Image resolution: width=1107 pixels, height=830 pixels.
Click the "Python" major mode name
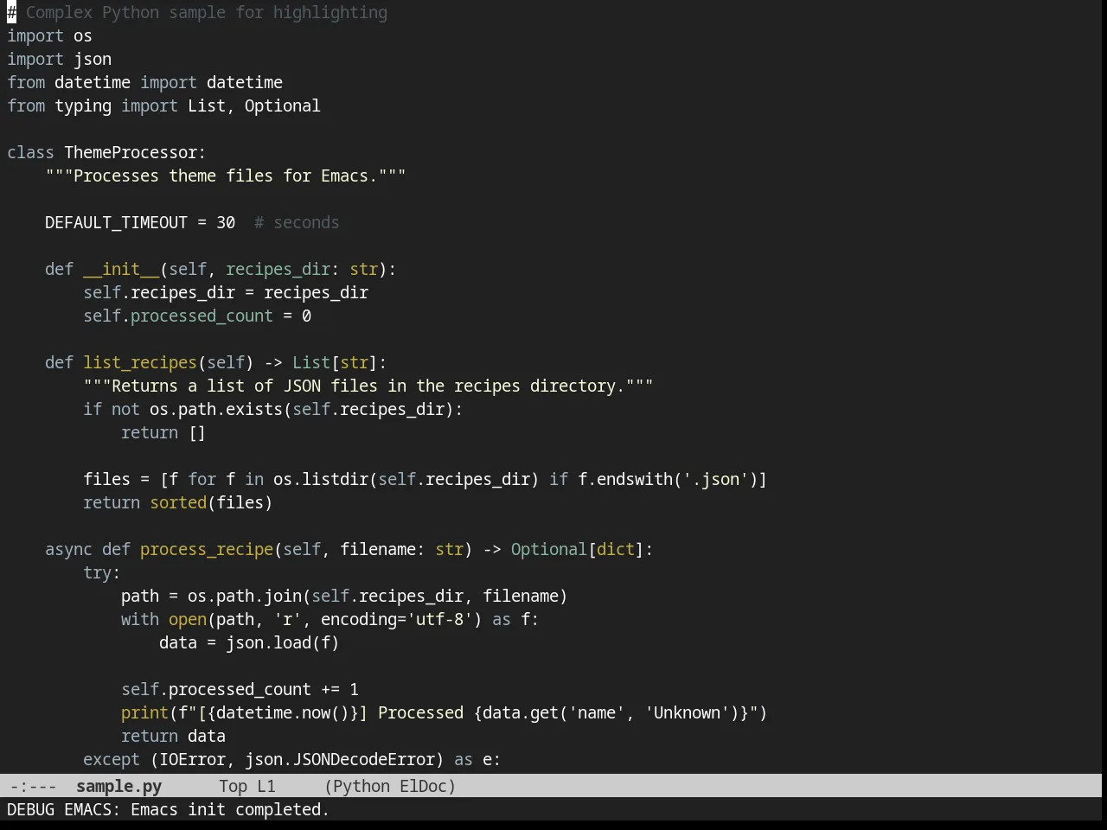(x=362, y=786)
